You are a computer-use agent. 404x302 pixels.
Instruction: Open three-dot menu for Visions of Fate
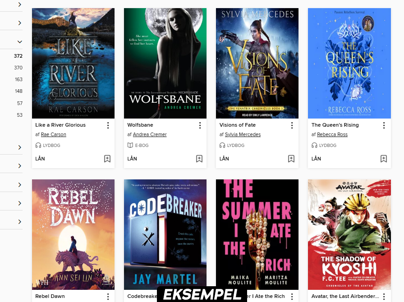point(292,125)
